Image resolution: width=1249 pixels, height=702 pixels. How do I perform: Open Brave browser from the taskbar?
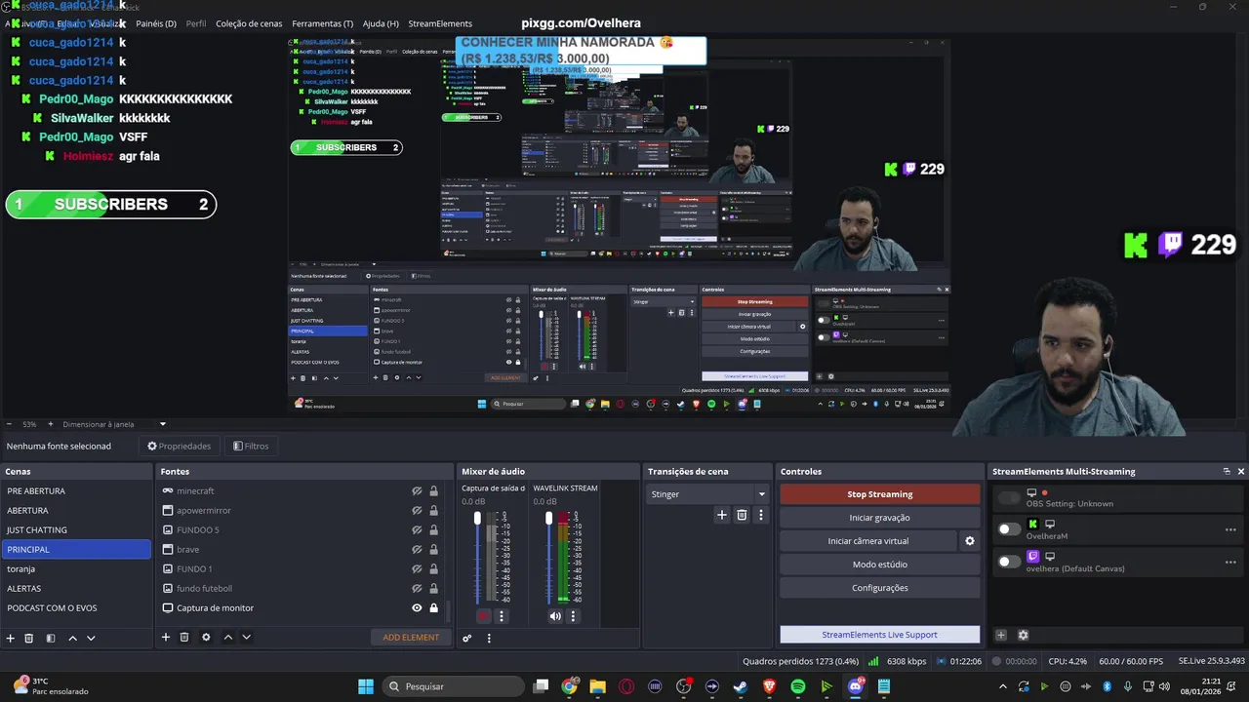[x=769, y=686]
